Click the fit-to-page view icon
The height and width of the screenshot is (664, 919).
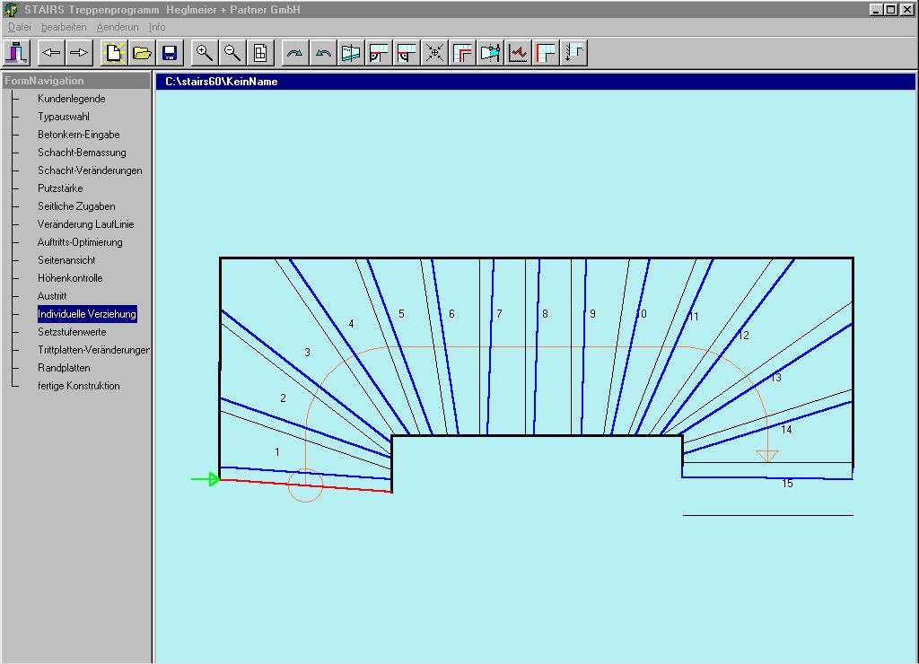pos(259,53)
